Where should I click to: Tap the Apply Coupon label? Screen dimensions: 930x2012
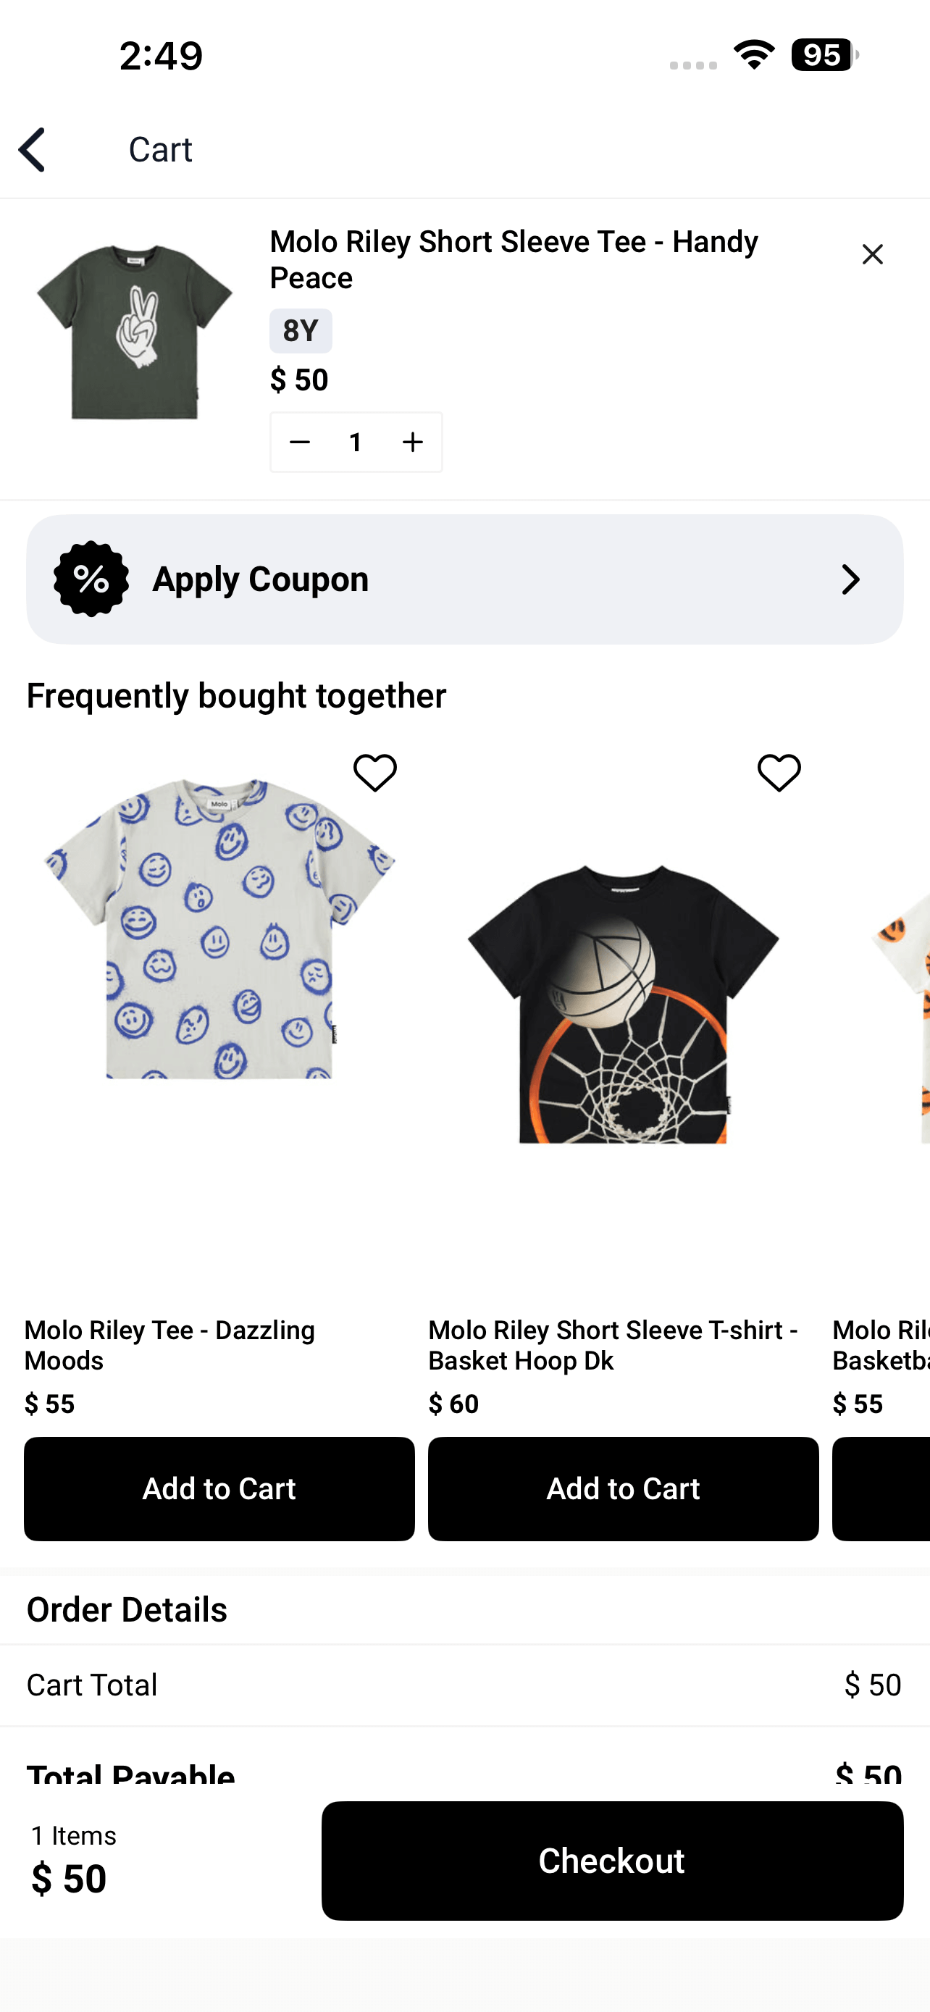260,579
